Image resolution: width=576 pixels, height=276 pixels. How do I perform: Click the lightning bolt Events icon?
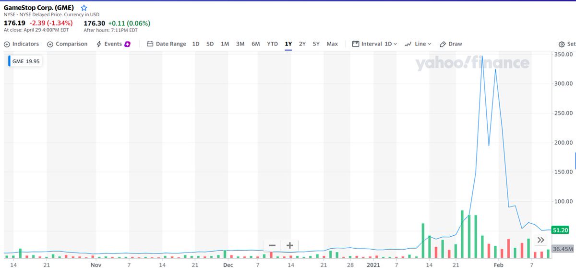click(x=99, y=44)
